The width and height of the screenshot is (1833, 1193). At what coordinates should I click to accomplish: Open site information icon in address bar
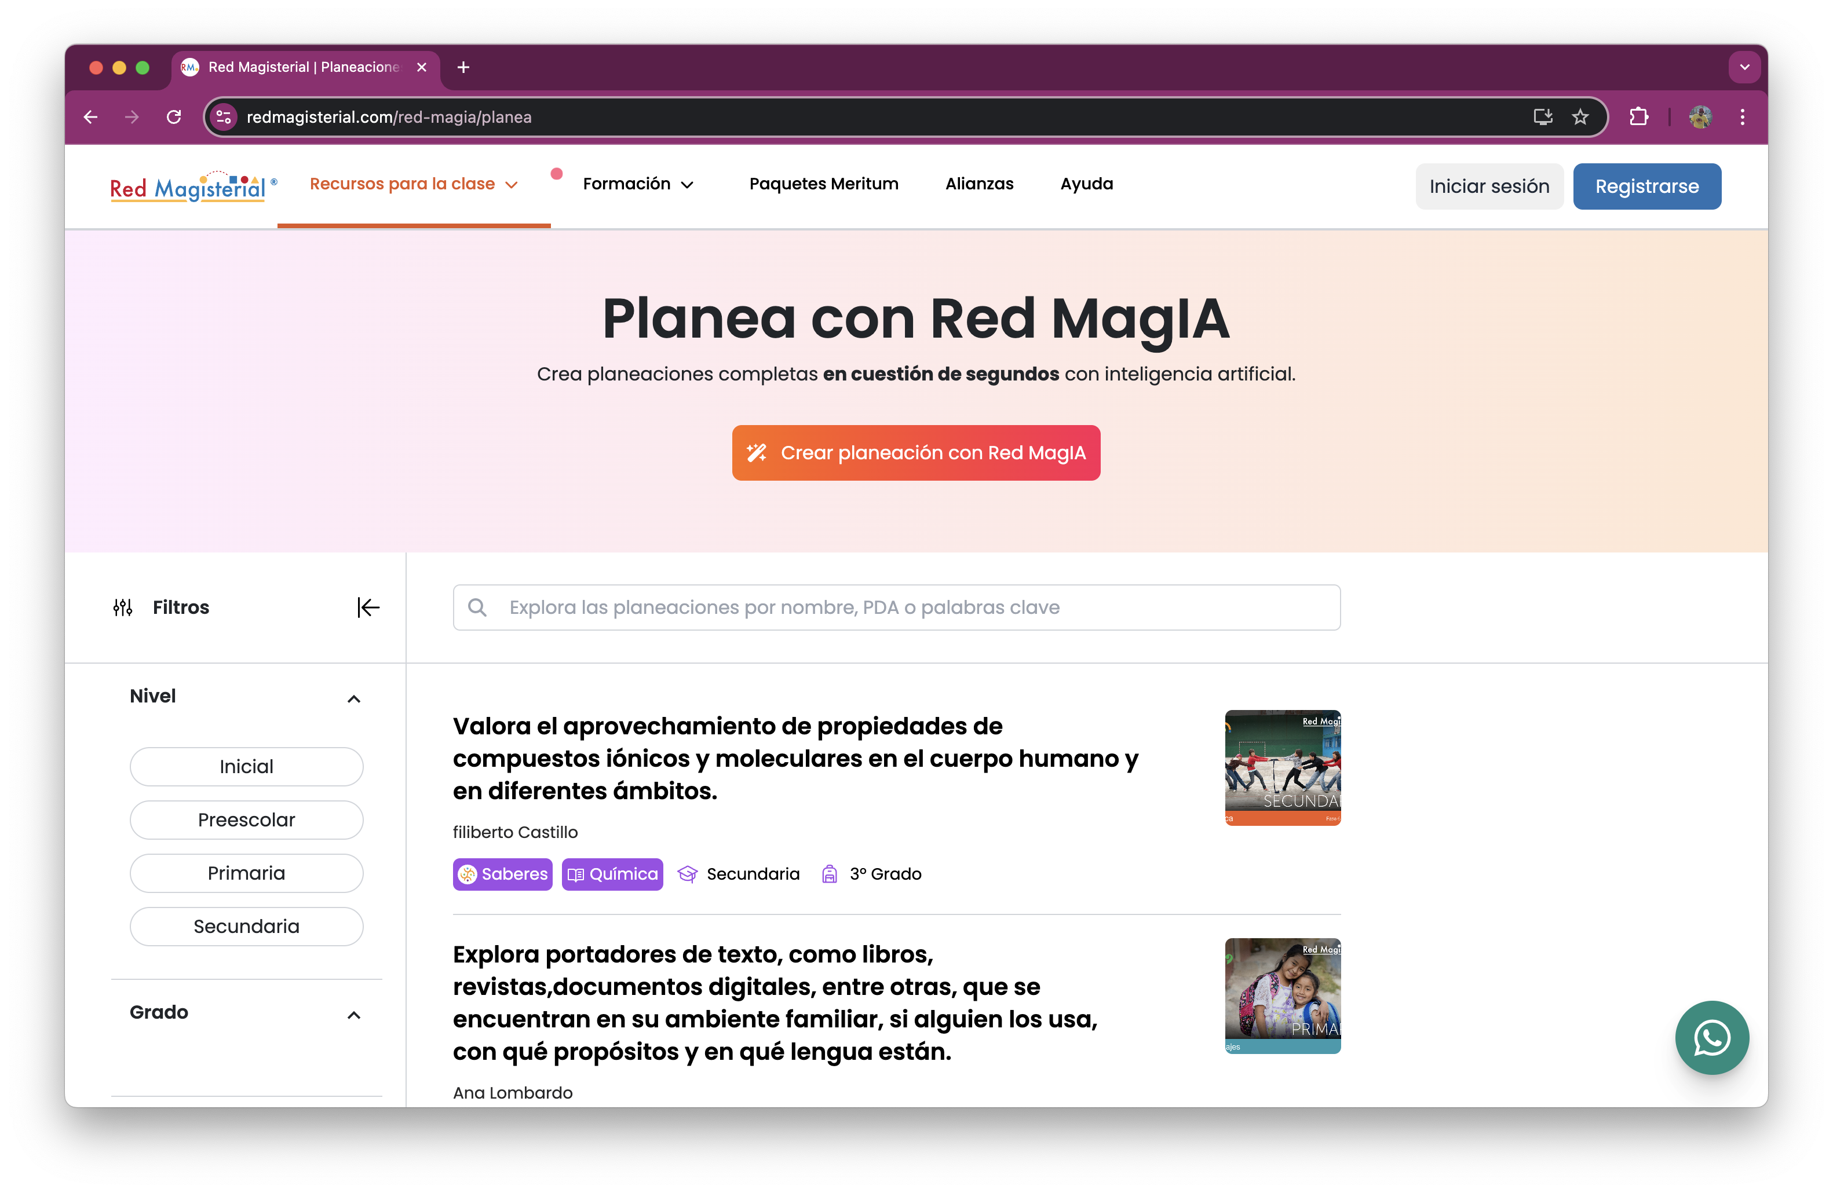[224, 117]
